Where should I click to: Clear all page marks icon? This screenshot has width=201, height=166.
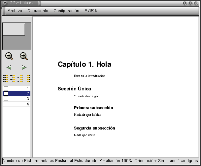28,79
